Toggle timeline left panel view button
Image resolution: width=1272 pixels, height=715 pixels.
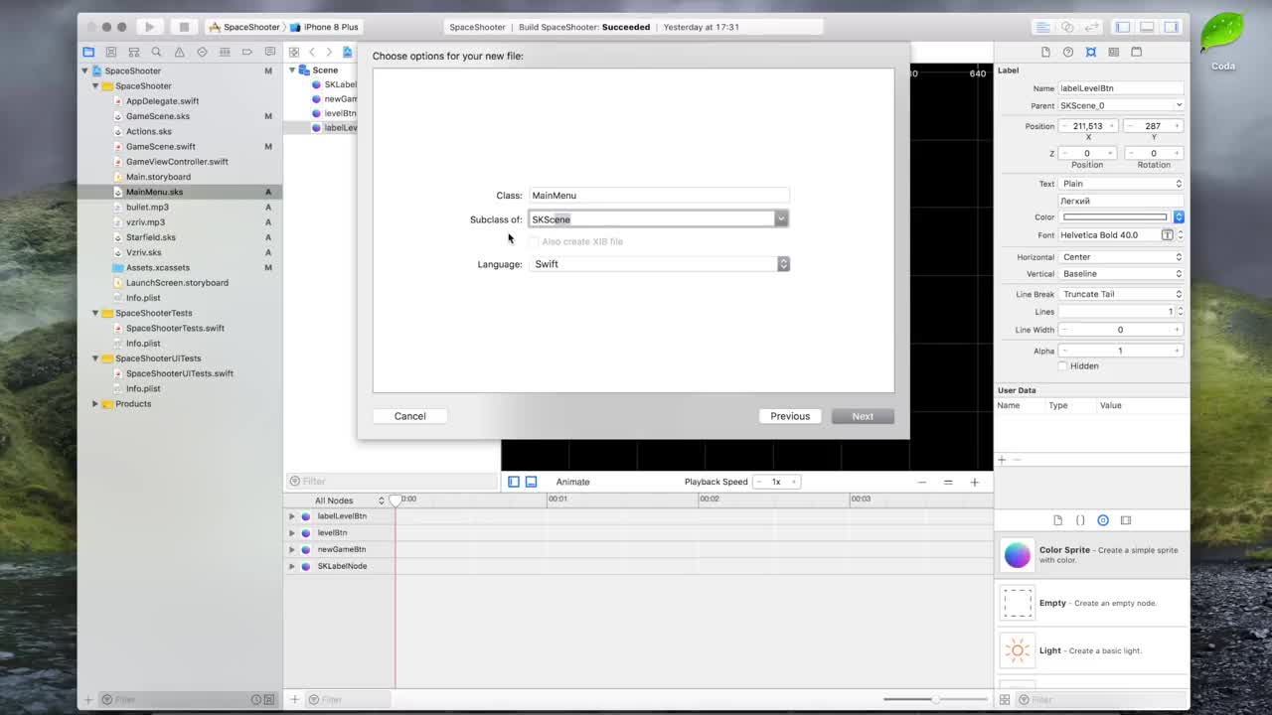pos(514,482)
